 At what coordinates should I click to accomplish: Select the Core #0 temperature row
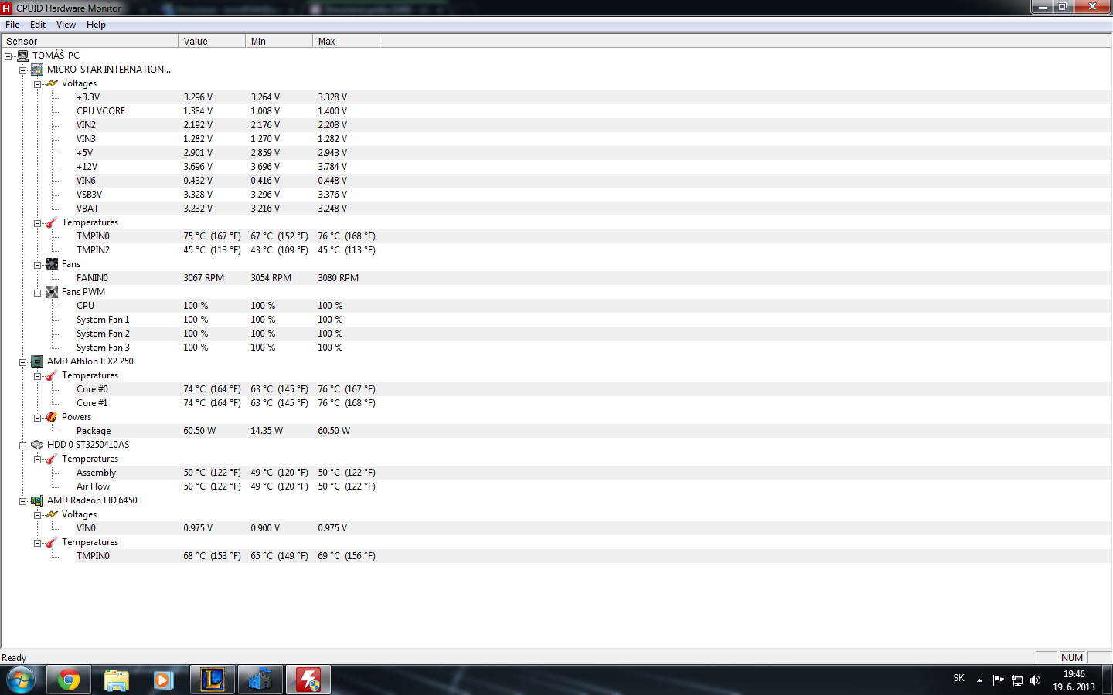[x=593, y=389]
